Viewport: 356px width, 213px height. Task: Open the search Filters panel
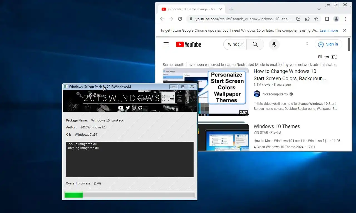click(327, 57)
